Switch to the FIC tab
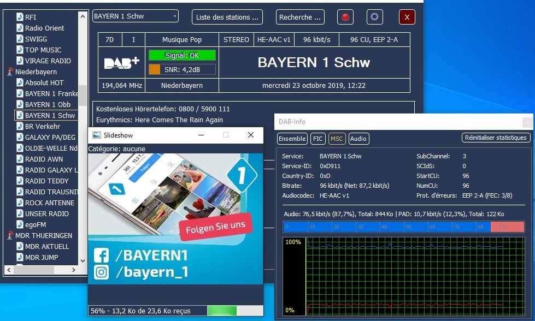The width and height of the screenshot is (535, 321). [318, 139]
